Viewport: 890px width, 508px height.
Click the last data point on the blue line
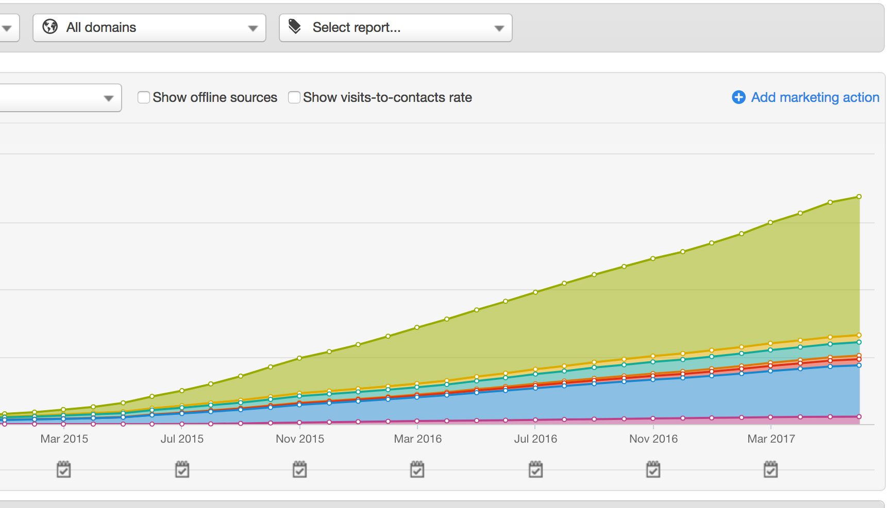pos(859,365)
